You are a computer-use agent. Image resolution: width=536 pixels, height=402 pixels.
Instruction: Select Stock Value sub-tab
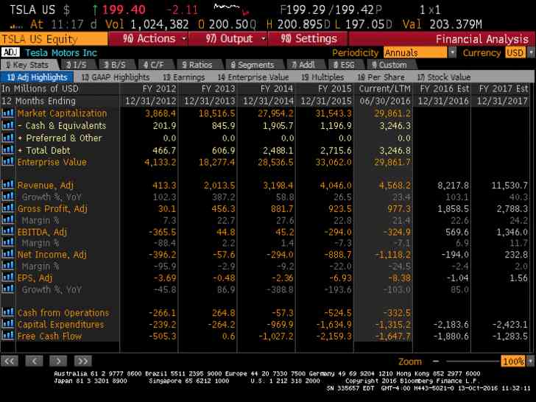coord(444,77)
